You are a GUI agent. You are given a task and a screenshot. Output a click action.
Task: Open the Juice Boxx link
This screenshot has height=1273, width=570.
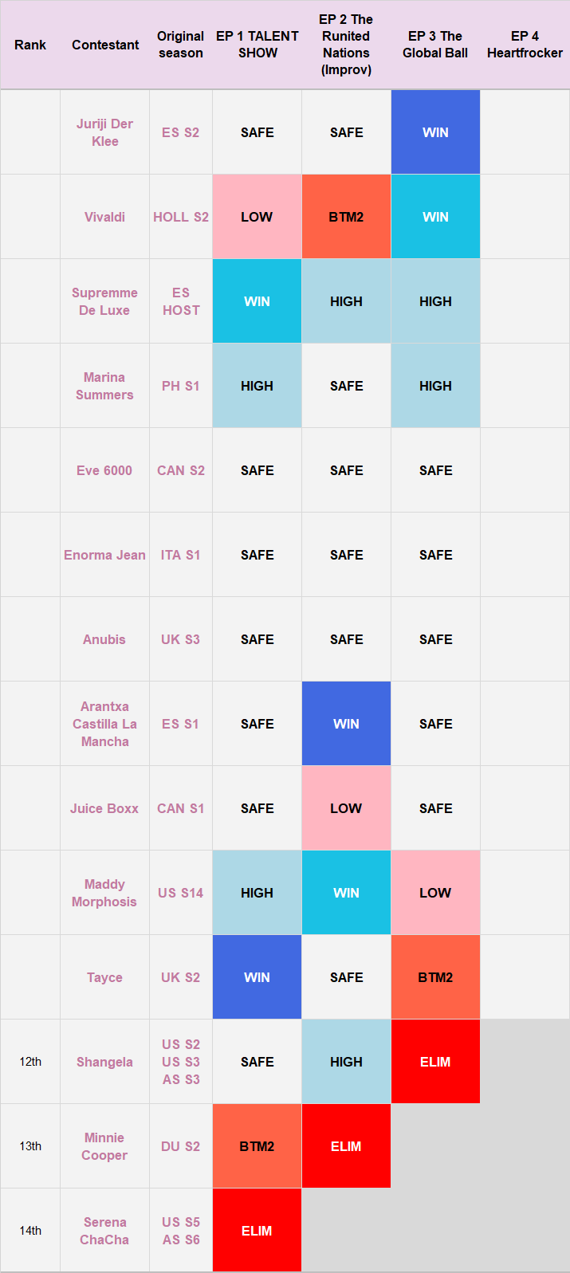pos(104,808)
